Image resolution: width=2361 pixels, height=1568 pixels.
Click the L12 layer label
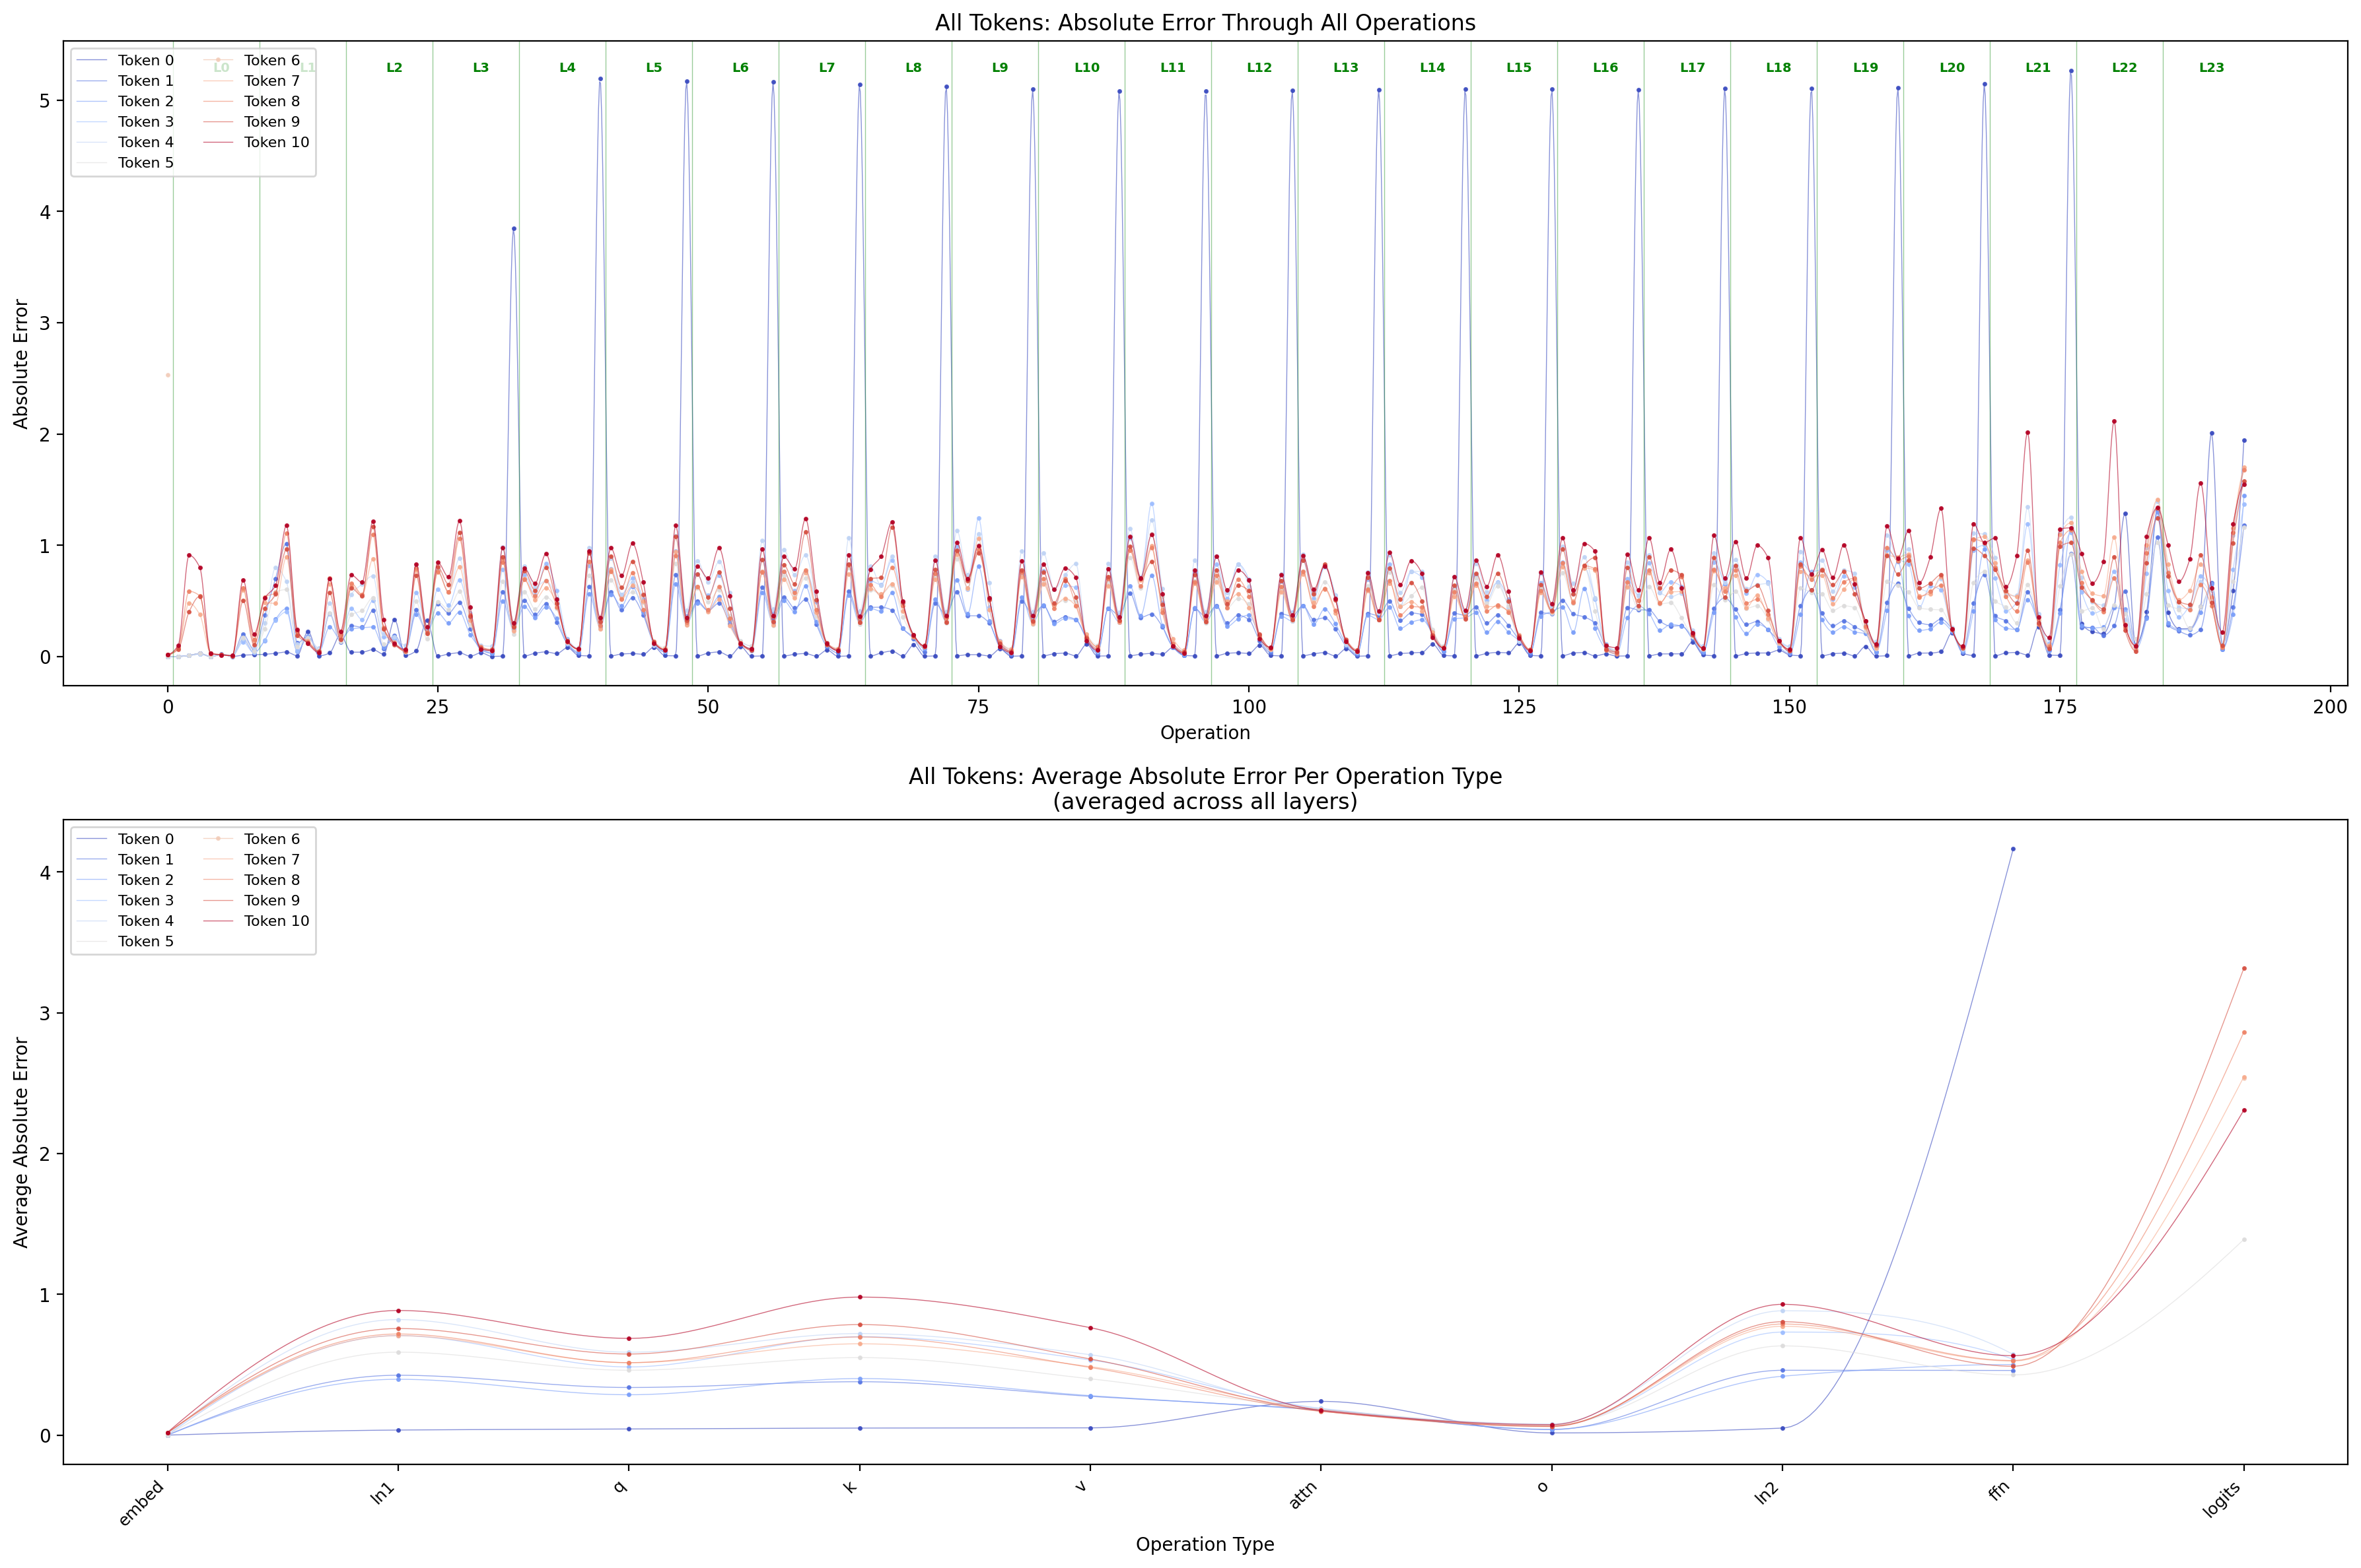click(x=1259, y=68)
